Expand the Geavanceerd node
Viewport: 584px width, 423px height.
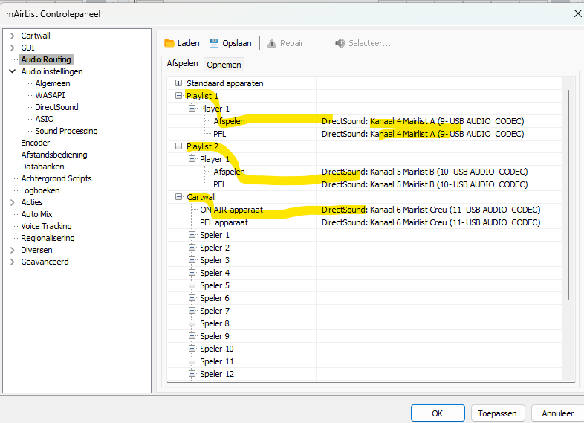(13, 262)
